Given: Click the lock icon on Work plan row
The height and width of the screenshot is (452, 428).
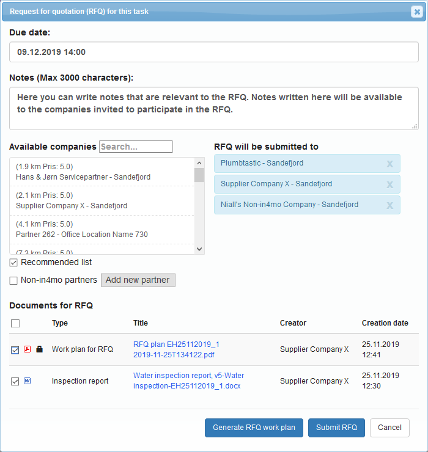Looking at the screenshot, I should click(40, 349).
